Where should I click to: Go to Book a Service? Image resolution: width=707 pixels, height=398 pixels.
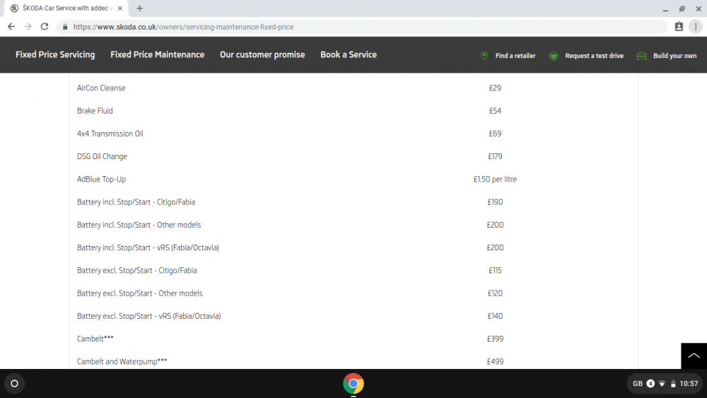[x=349, y=54]
